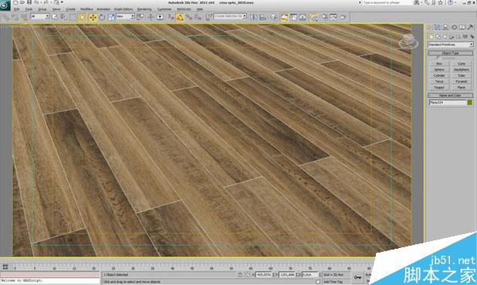Open the Modifiers menu
Image resolution: width=477 pixels, height=285 pixels.
click(86, 9)
